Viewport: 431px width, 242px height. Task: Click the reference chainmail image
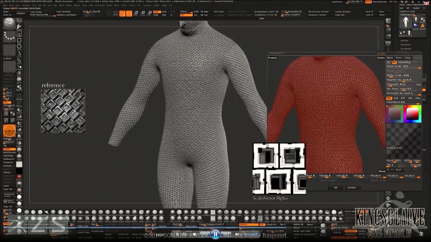(x=63, y=111)
